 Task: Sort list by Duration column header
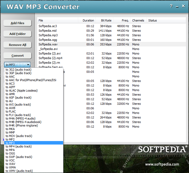point(87,20)
